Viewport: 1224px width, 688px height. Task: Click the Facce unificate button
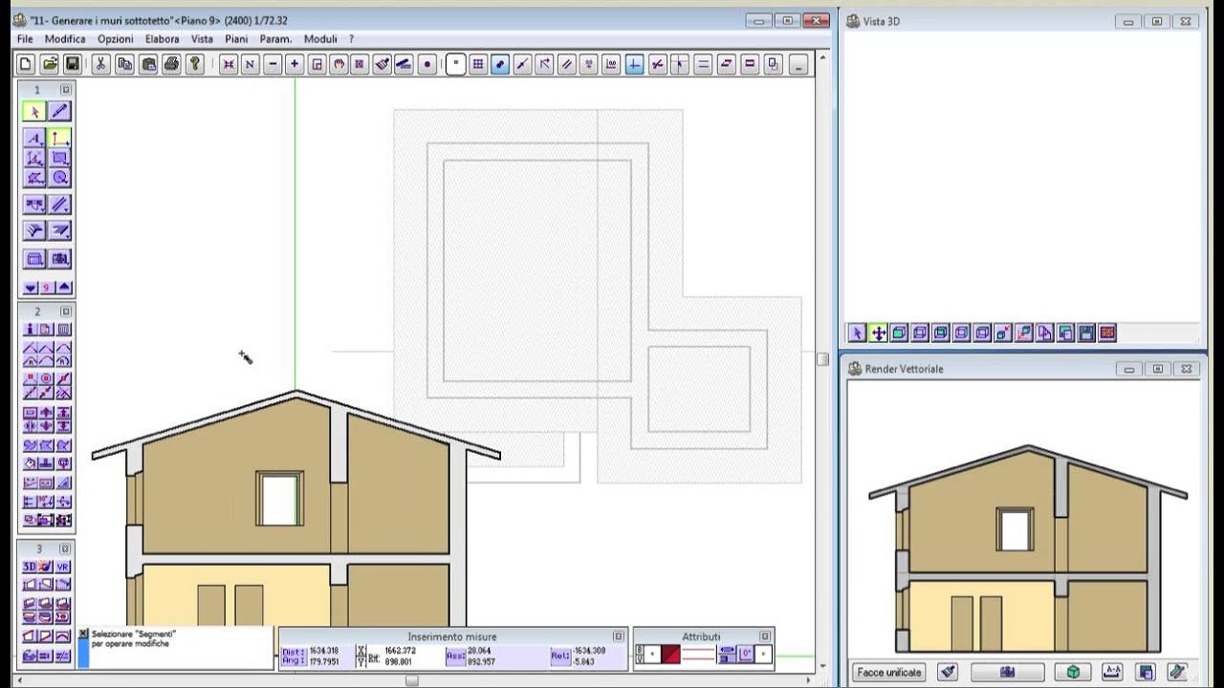(888, 673)
